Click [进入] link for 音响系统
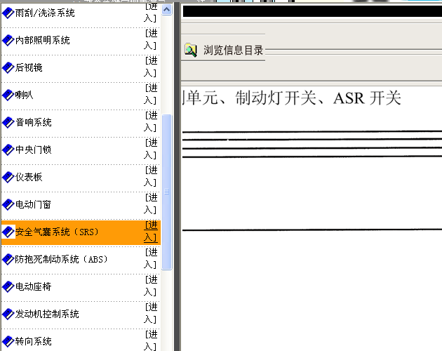The image size is (442, 351). (151, 122)
